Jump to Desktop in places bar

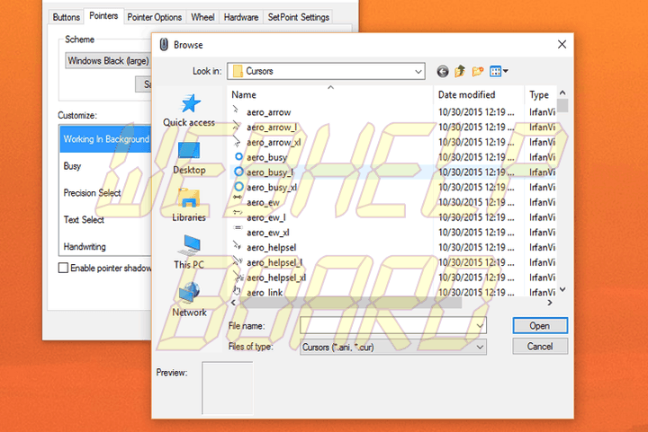click(189, 158)
